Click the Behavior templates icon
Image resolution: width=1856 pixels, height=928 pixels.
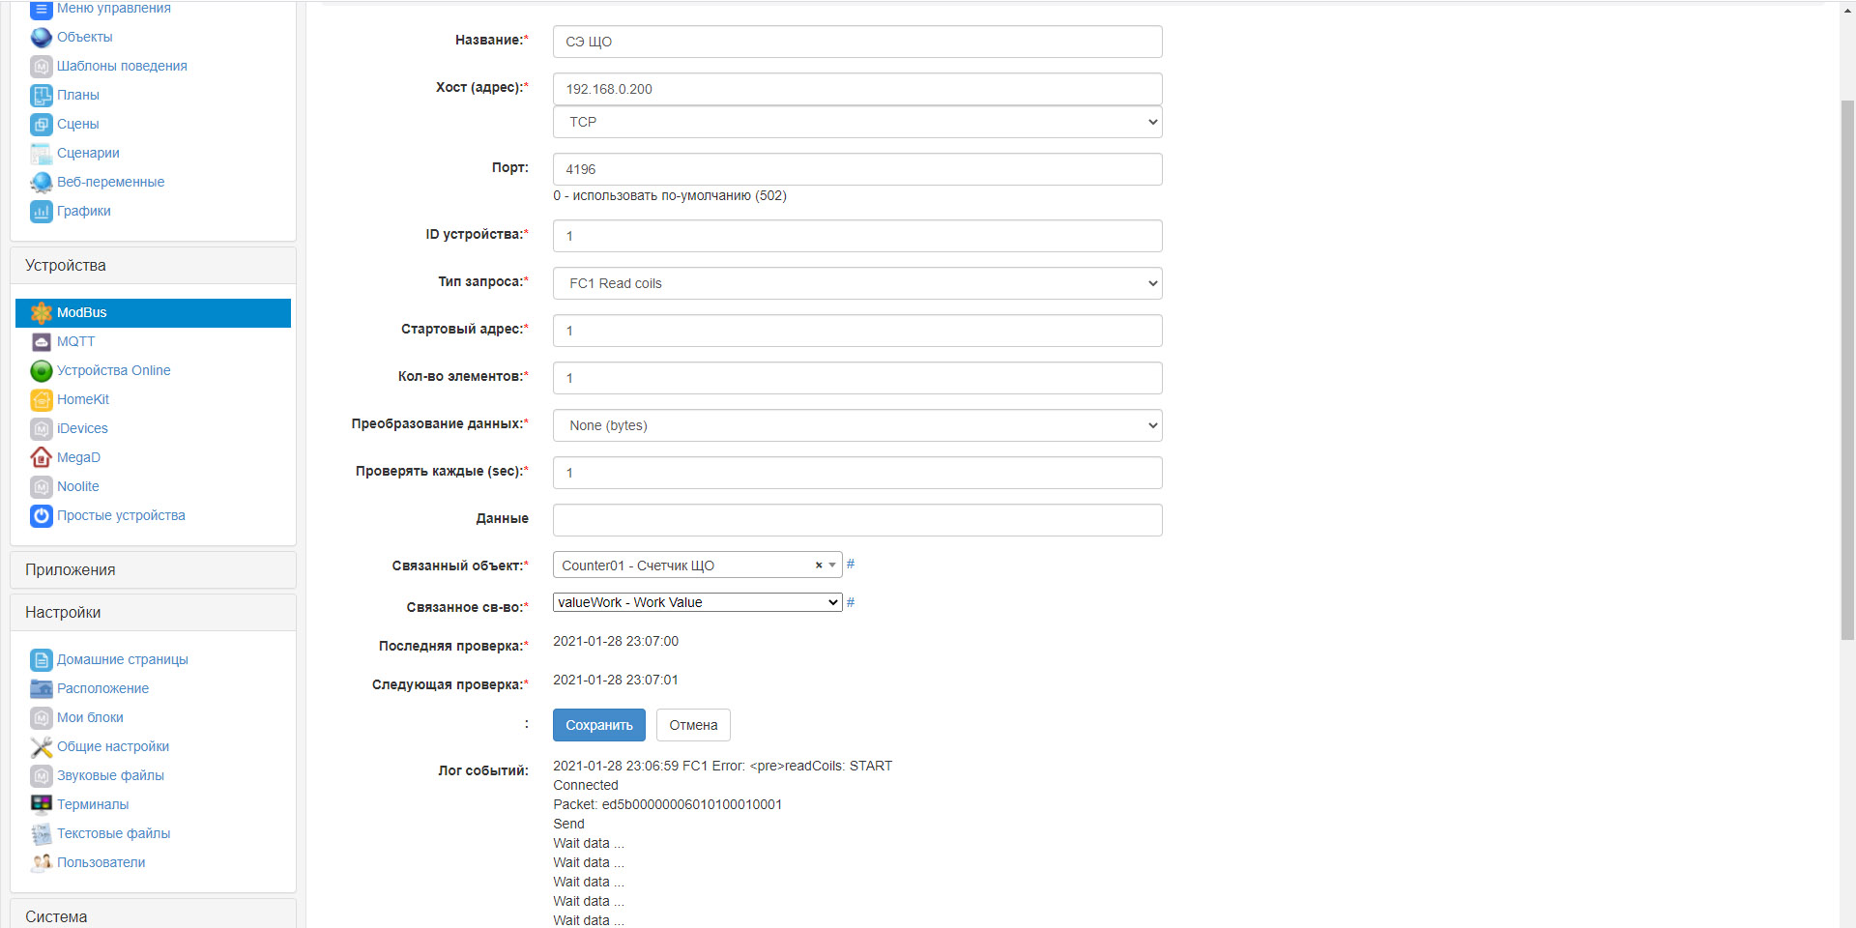coord(41,67)
